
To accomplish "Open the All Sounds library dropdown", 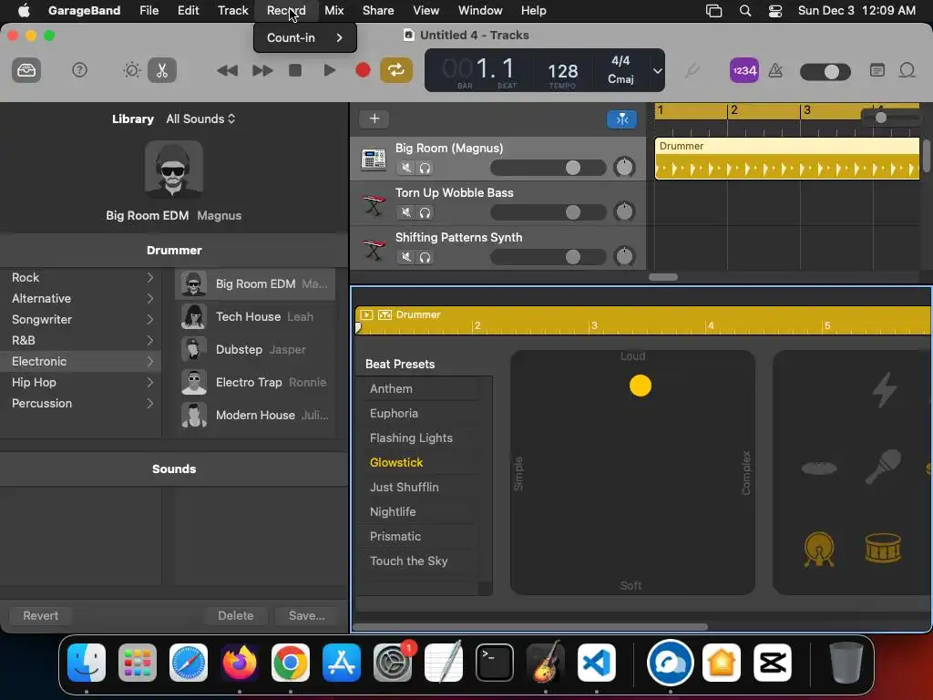I will (200, 119).
